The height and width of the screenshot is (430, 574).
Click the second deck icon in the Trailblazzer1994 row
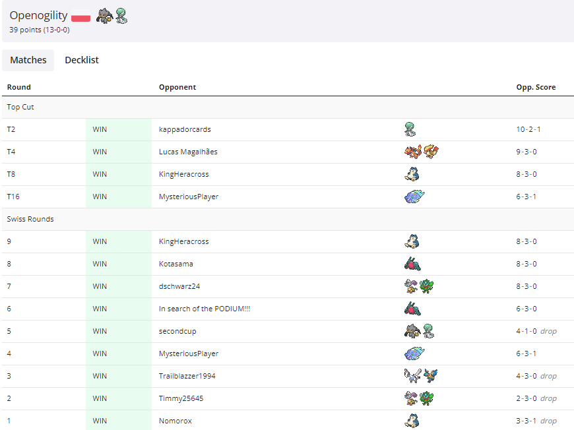tap(430, 375)
